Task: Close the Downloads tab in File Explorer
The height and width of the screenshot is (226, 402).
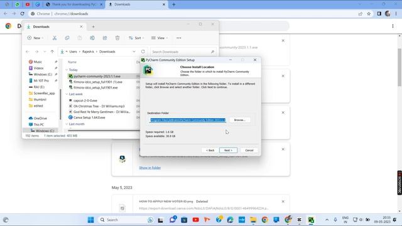Action: [x=81, y=26]
